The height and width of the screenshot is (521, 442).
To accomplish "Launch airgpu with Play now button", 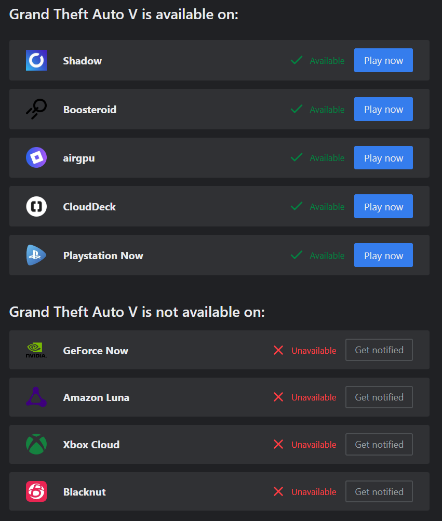I will point(383,158).
